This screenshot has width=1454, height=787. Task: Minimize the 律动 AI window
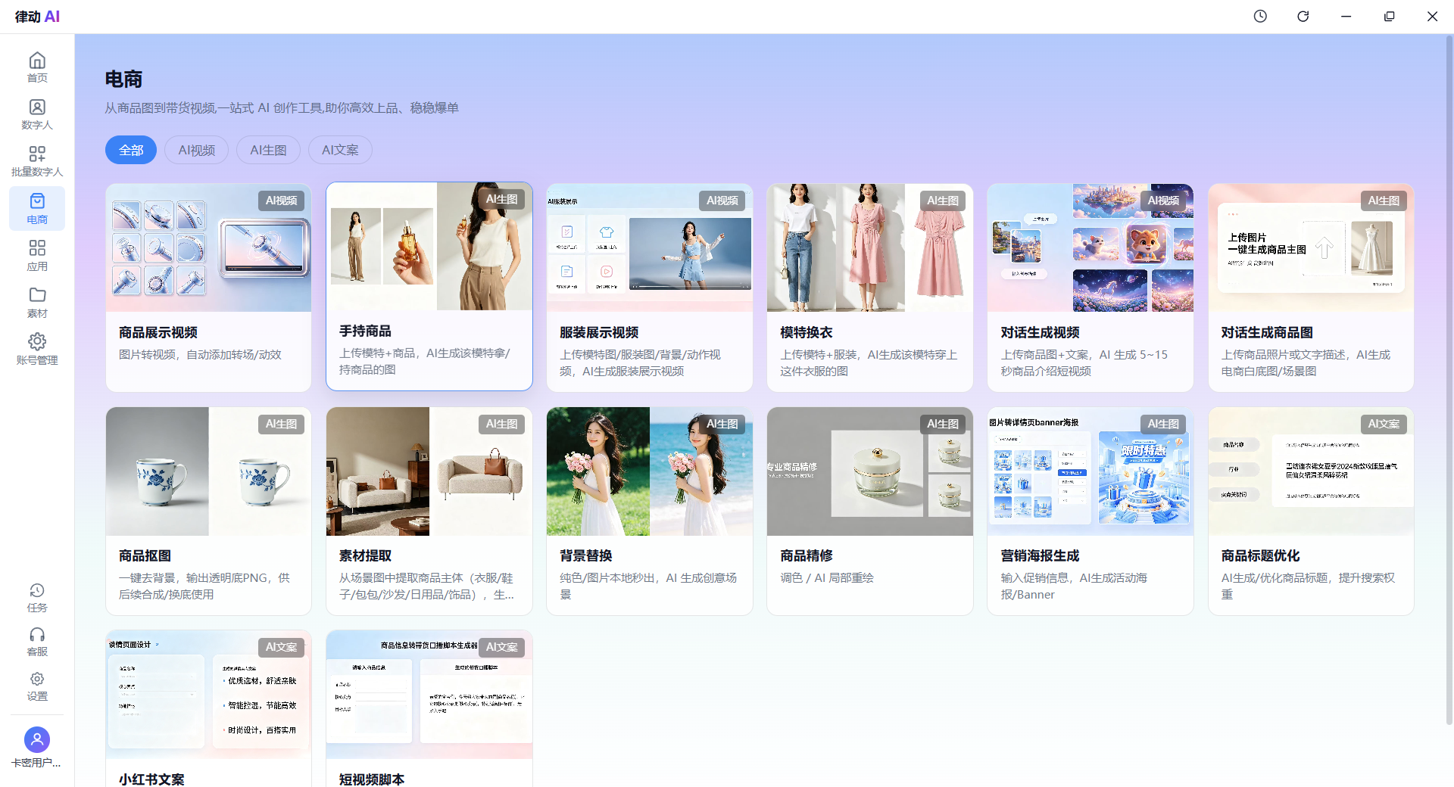[1346, 16]
